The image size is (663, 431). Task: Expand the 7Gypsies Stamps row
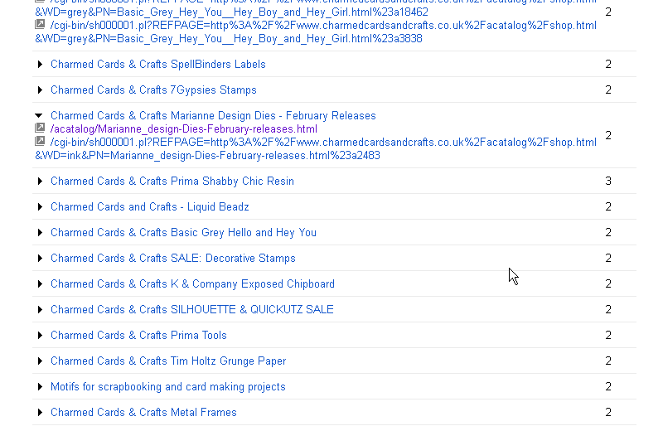(x=40, y=90)
